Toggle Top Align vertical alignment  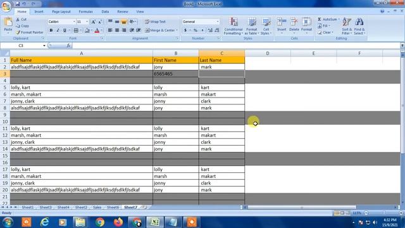click(x=110, y=22)
